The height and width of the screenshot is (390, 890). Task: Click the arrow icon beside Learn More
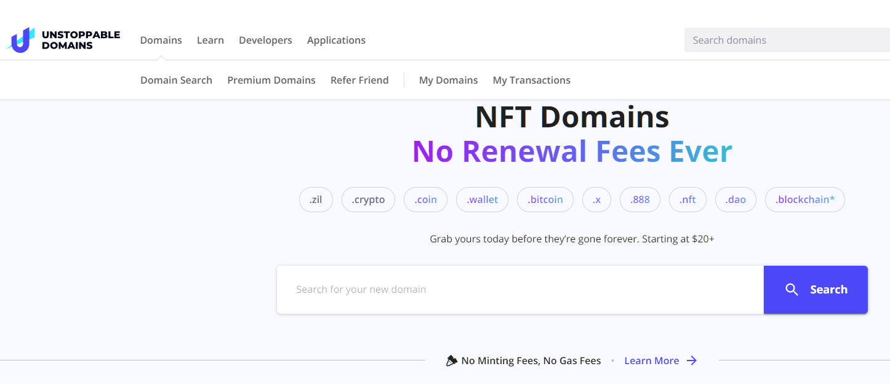692,361
